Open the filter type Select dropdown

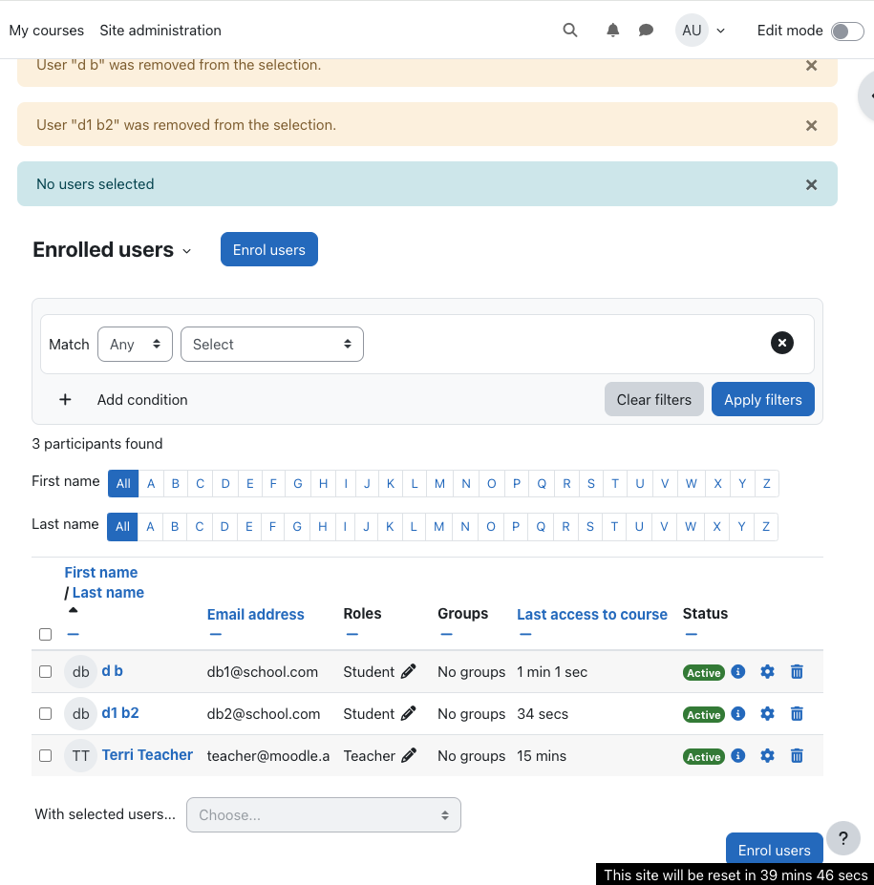[x=272, y=345]
